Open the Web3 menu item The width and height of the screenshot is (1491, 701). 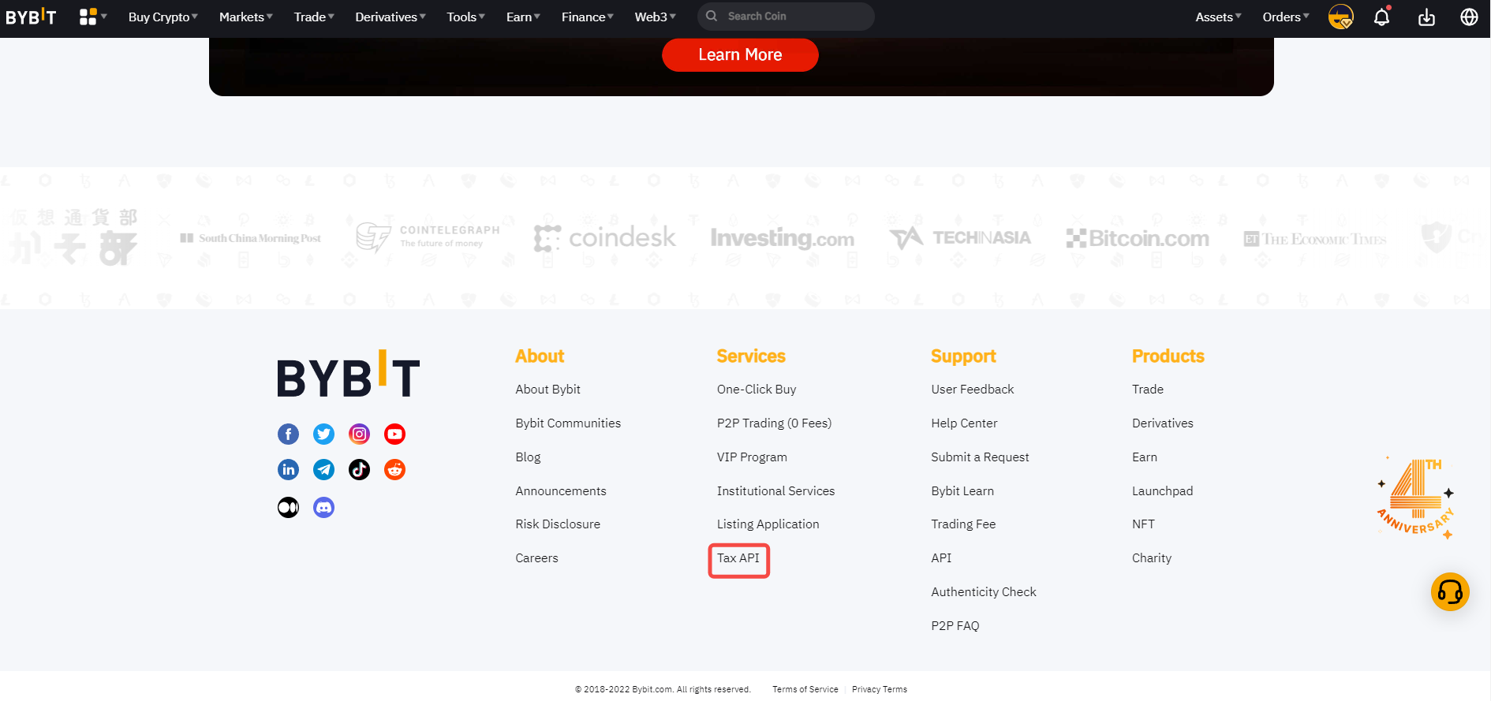pyautogui.click(x=655, y=17)
